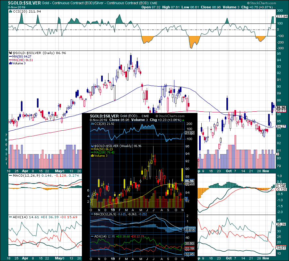
Task: Click the inset weekly chart's area icon beside CCI(20)
Action: (x=92, y=124)
